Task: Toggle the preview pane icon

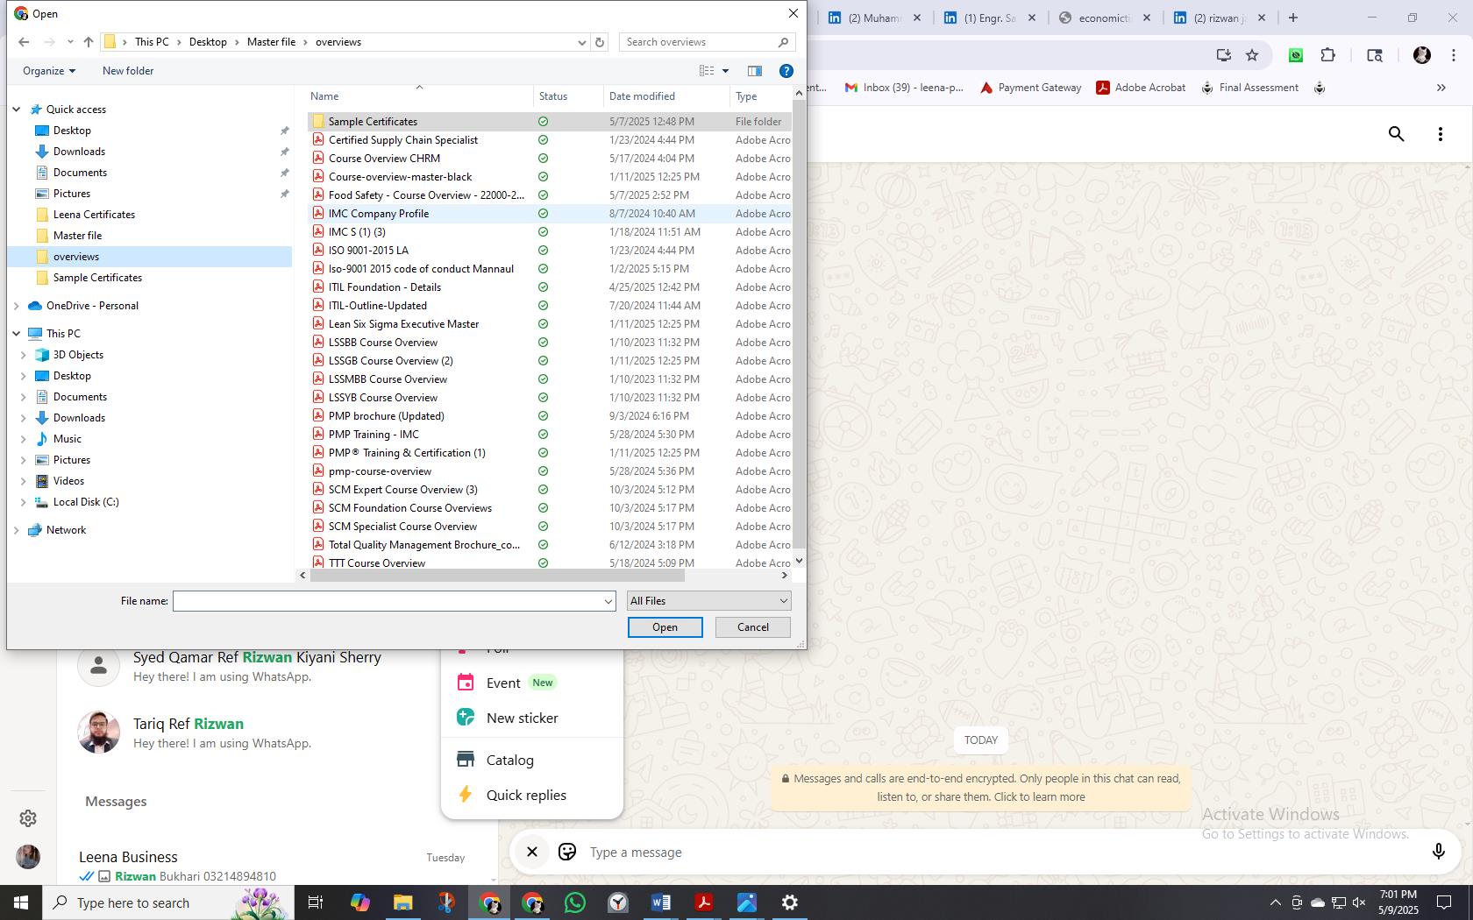Action: [x=754, y=71]
